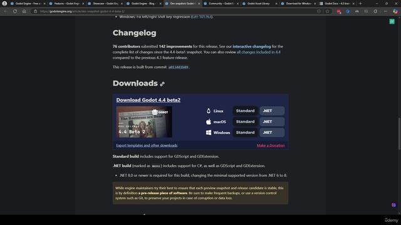Open a new browser tab plus button

click(x=360, y=4)
